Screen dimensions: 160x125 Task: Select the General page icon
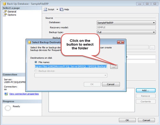tap(5, 12)
